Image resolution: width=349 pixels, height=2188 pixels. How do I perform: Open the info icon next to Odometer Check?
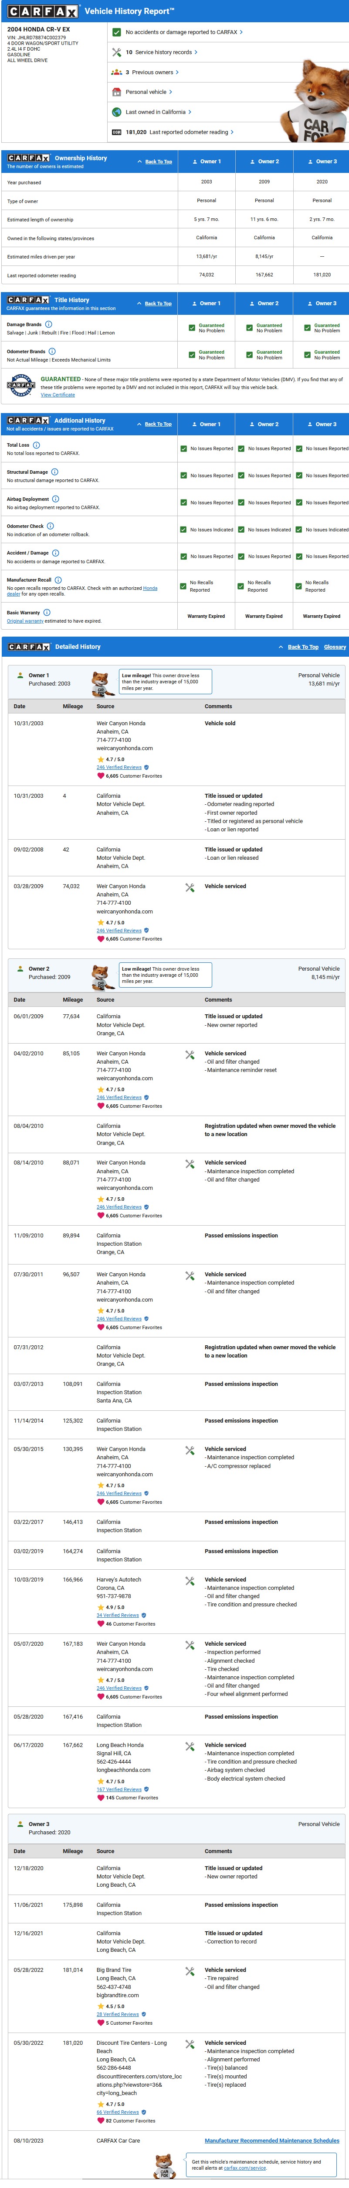50,526
